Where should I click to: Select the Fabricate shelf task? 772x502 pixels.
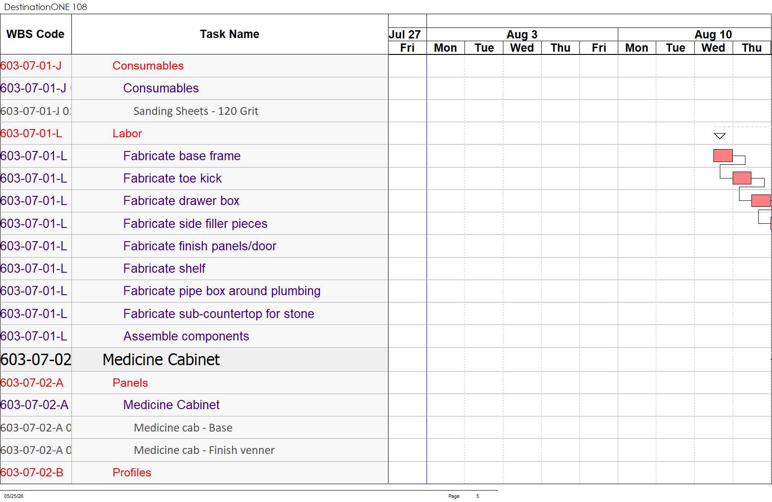tap(194, 269)
